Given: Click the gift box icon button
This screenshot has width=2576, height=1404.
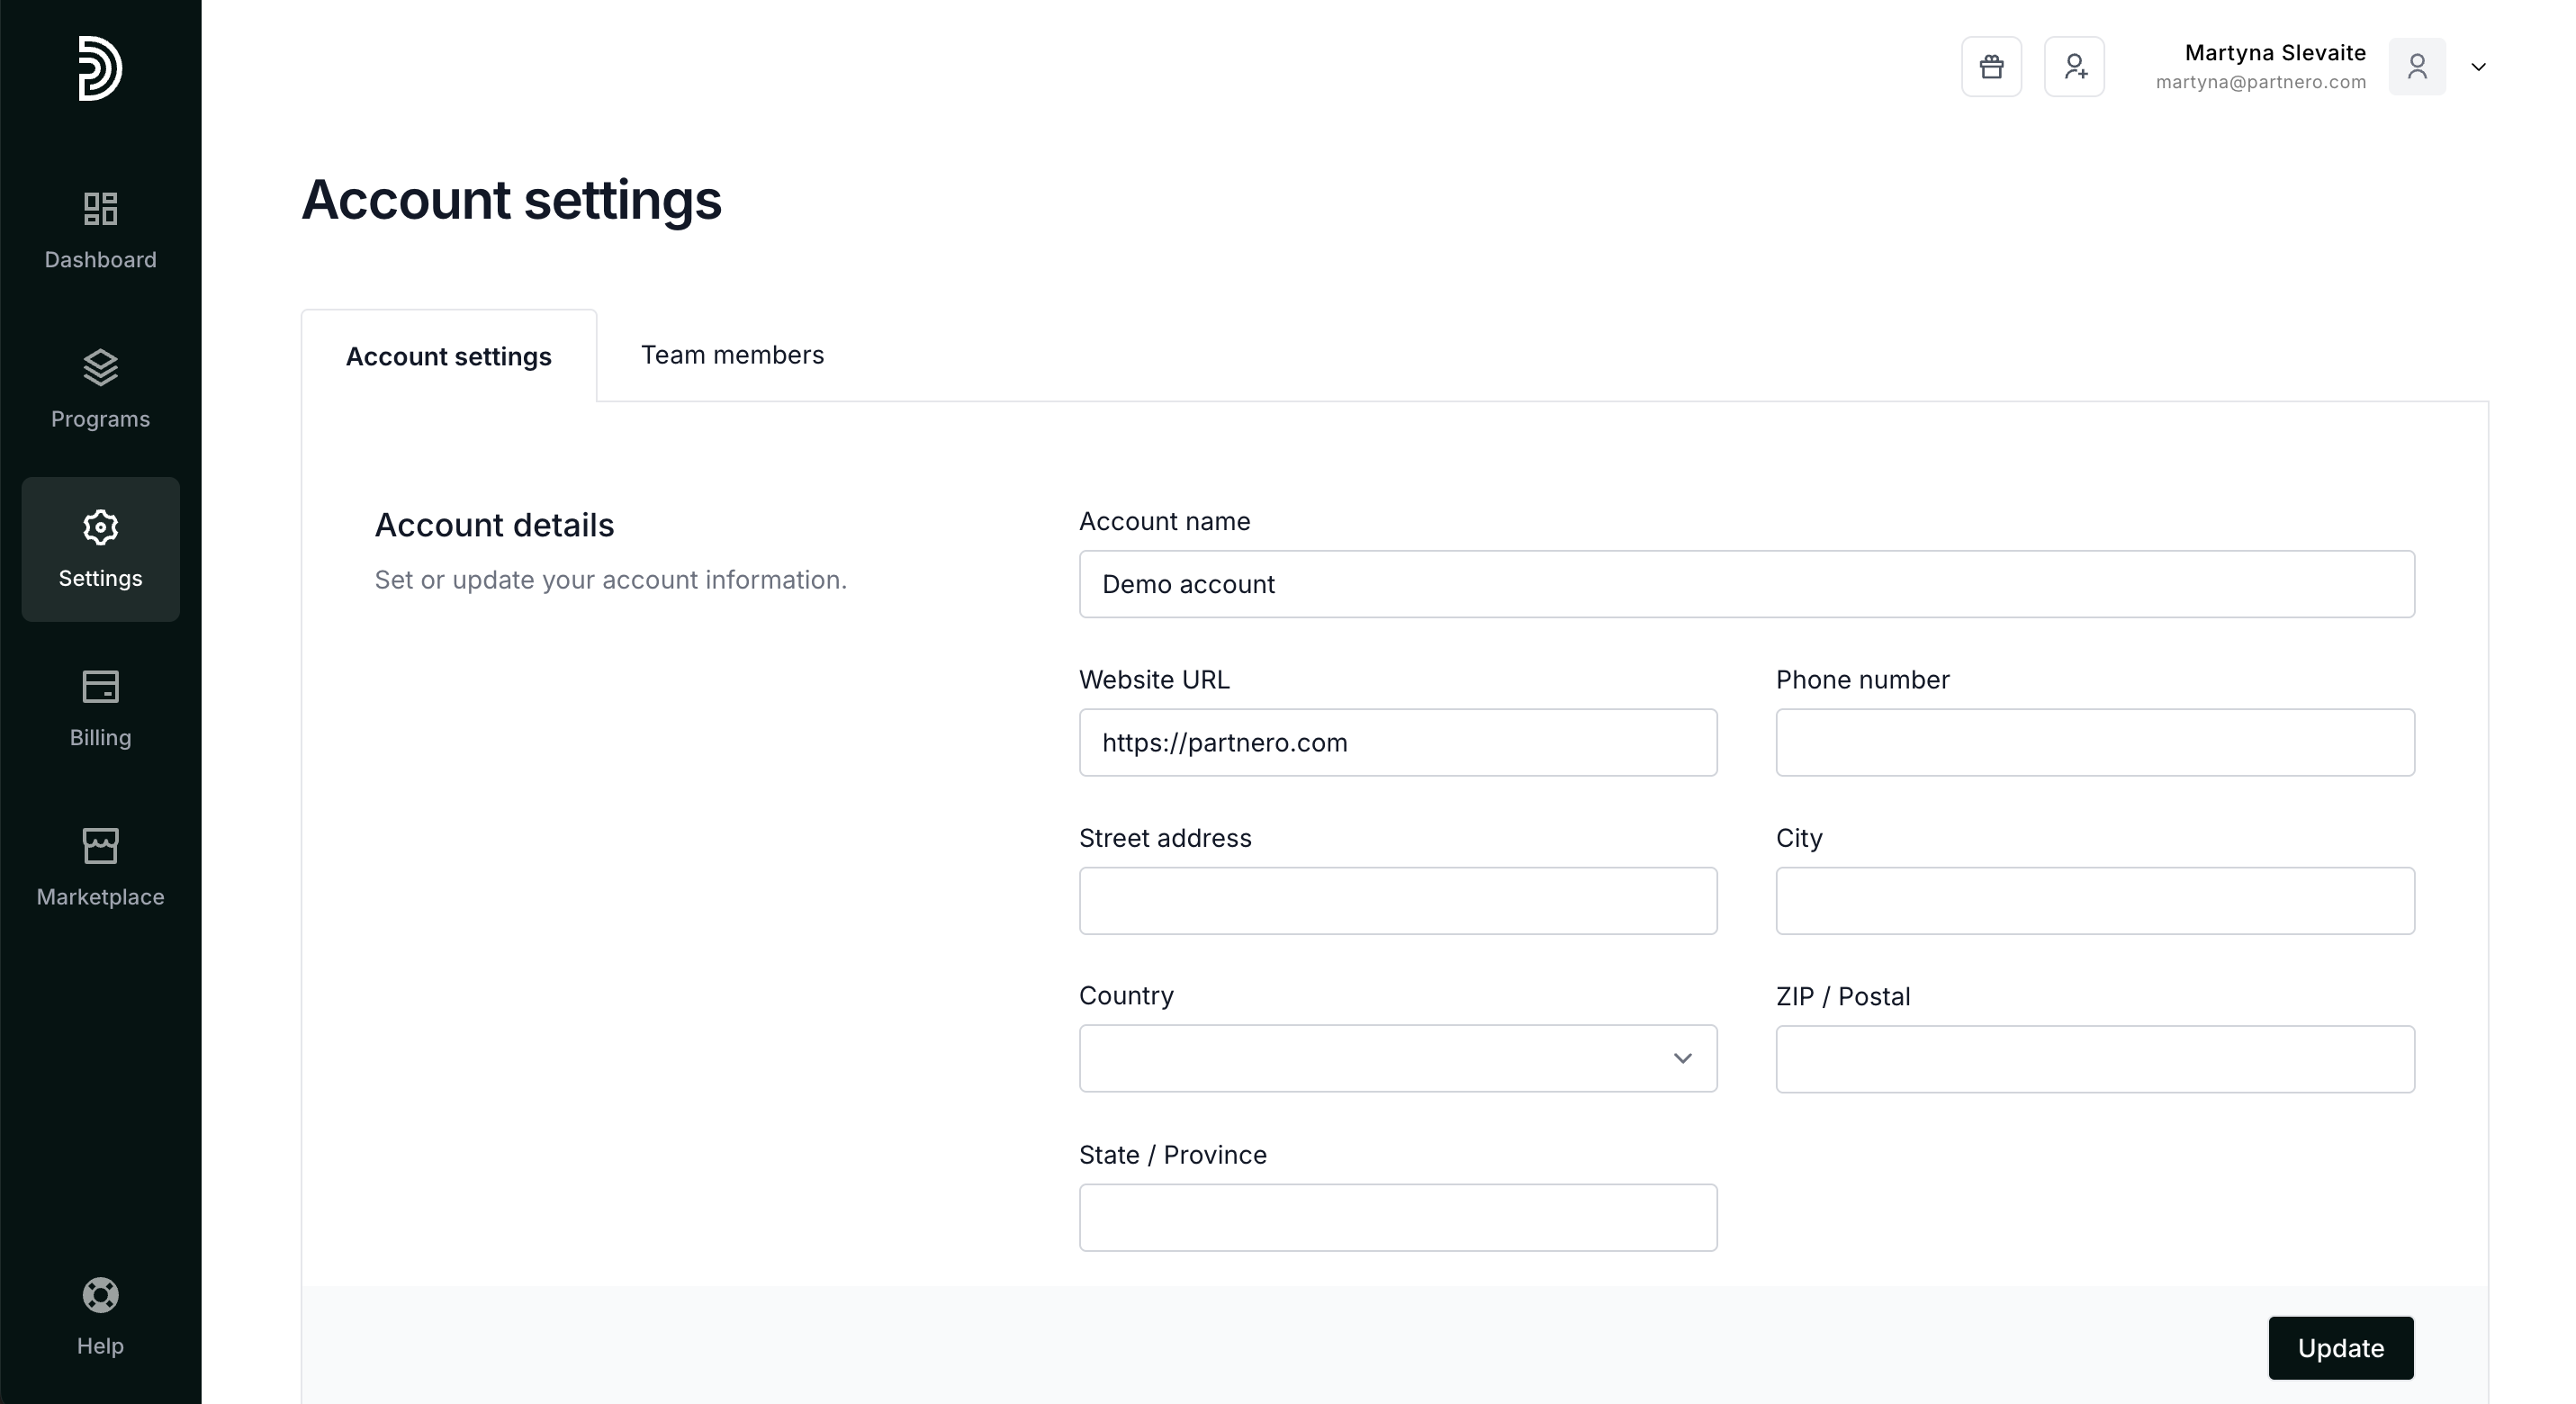Looking at the screenshot, I should point(1991,67).
